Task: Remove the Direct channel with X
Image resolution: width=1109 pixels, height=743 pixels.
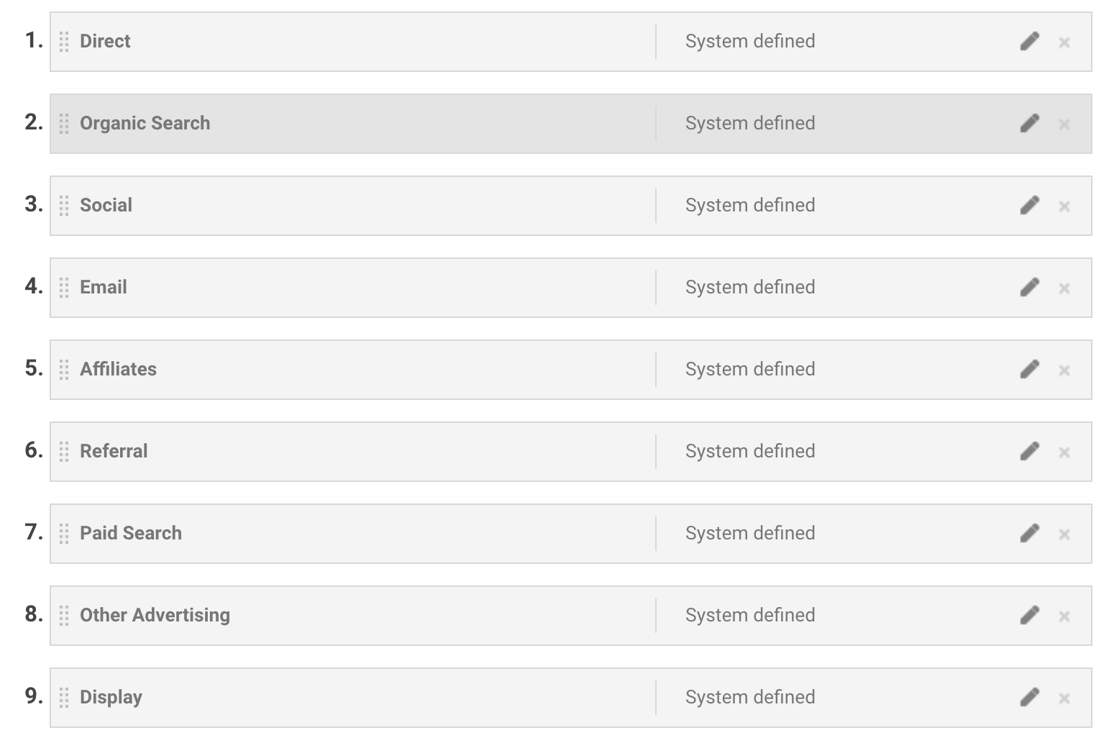Action: pos(1064,43)
